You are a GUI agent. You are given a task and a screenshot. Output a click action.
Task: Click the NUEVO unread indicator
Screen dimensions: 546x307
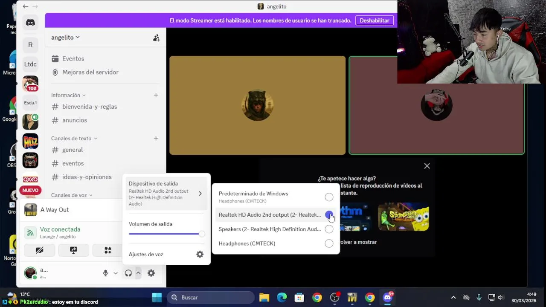30,190
